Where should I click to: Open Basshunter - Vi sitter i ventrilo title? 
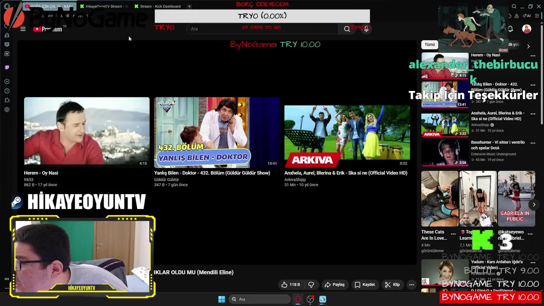498,145
